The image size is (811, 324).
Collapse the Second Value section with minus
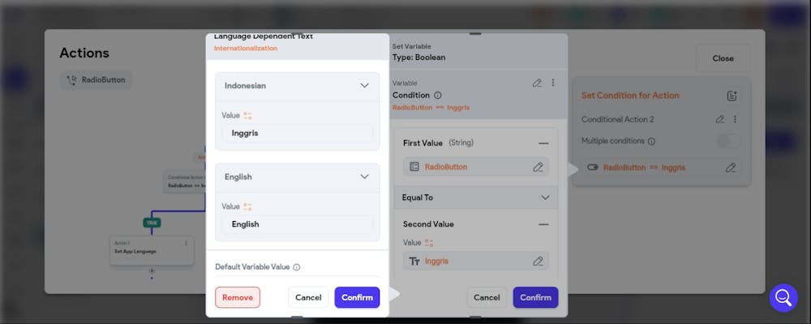click(x=543, y=224)
